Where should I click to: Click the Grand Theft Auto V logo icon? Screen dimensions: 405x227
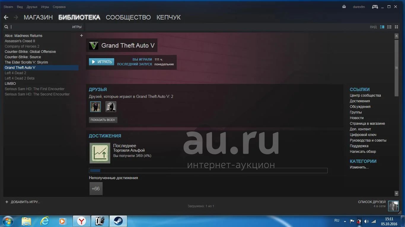tap(94, 46)
